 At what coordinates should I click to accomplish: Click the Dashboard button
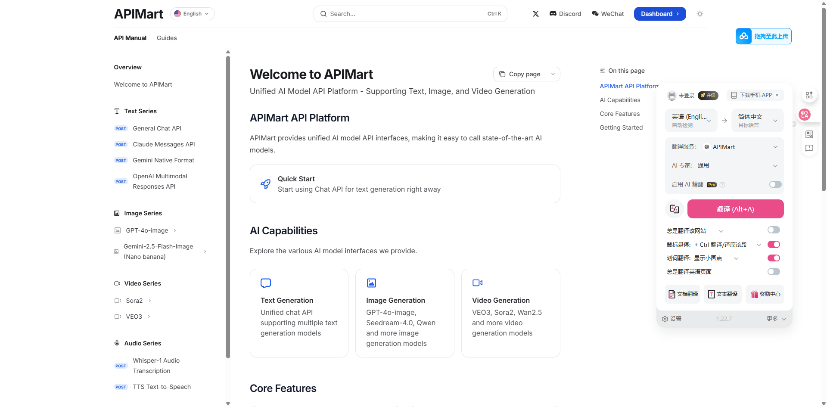coord(660,14)
